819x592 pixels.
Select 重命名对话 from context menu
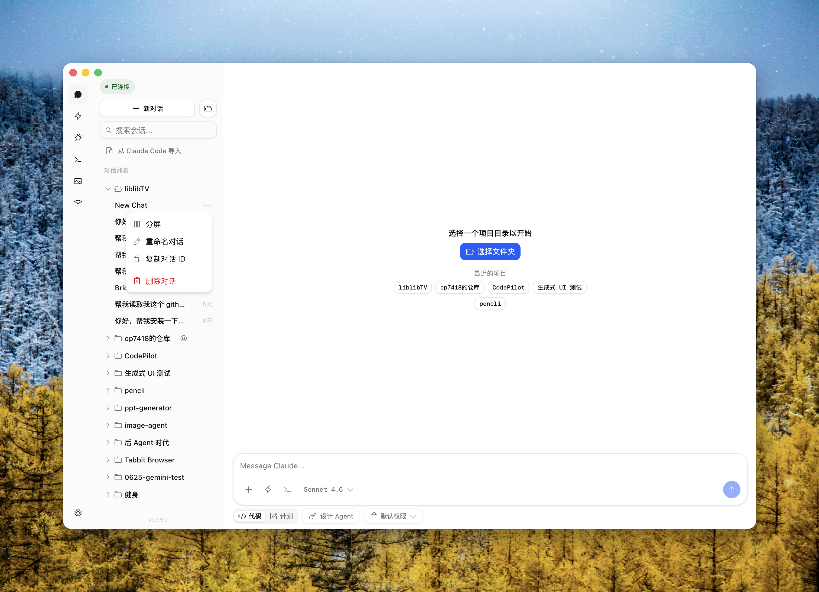pos(164,242)
